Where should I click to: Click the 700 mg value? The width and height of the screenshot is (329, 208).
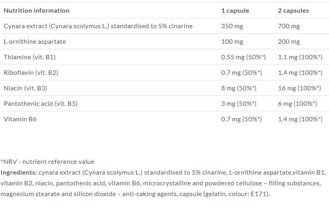pyautogui.click(x=289, y=26)
